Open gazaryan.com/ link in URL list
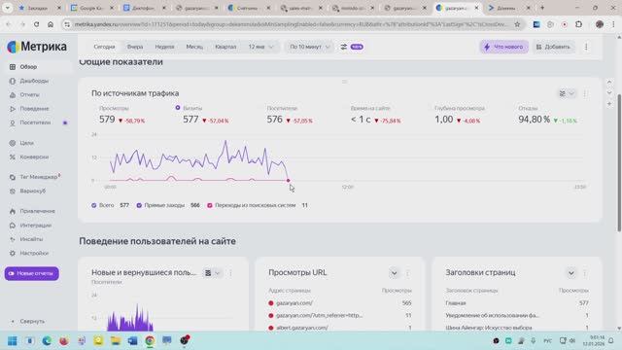The image size is (622, 350). click(294, 303)
